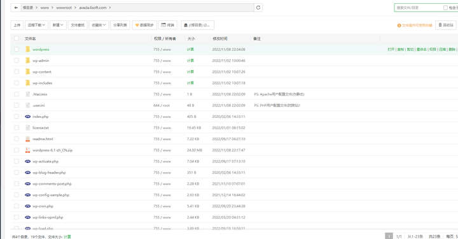The height and width of the screenshot is (239, 458).
Task: Click the wp-links-opml.php PHP icon
Action: (x=28, y=217)
